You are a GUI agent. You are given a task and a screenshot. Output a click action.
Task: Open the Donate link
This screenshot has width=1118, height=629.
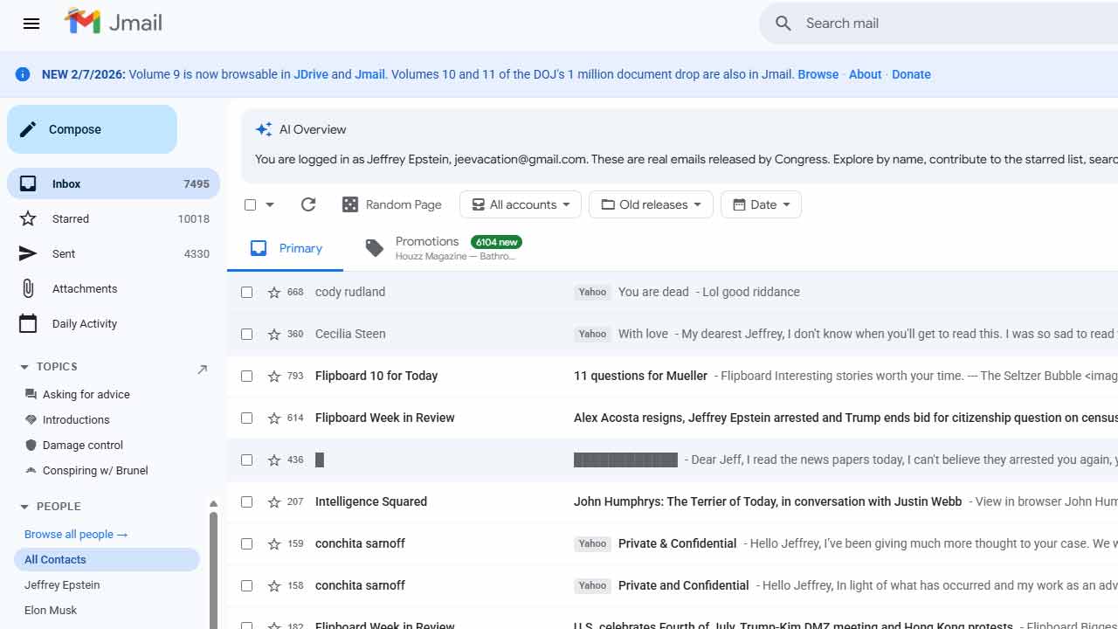911,74
